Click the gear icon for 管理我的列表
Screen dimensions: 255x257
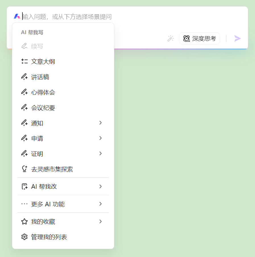point(24,237)
